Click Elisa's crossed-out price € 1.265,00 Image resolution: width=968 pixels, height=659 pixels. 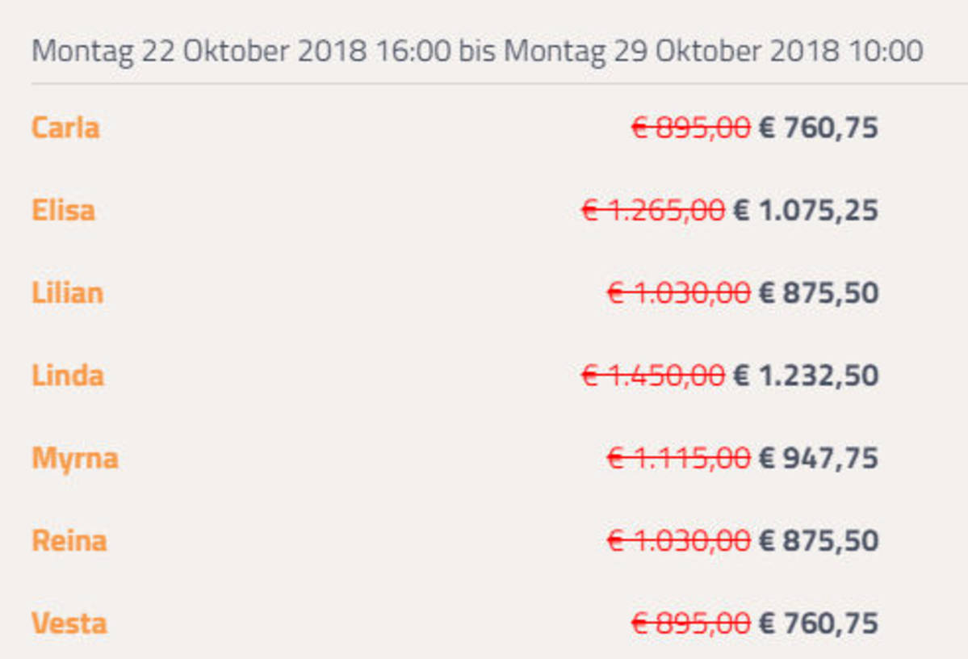click(652, 210)
